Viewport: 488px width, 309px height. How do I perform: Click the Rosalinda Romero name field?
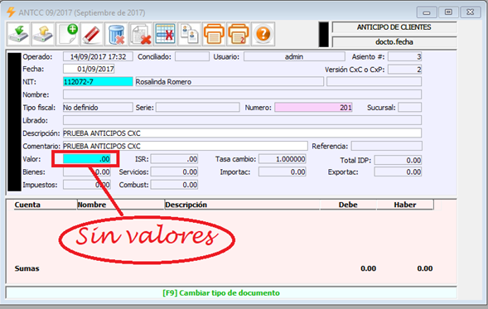(230, 81)
